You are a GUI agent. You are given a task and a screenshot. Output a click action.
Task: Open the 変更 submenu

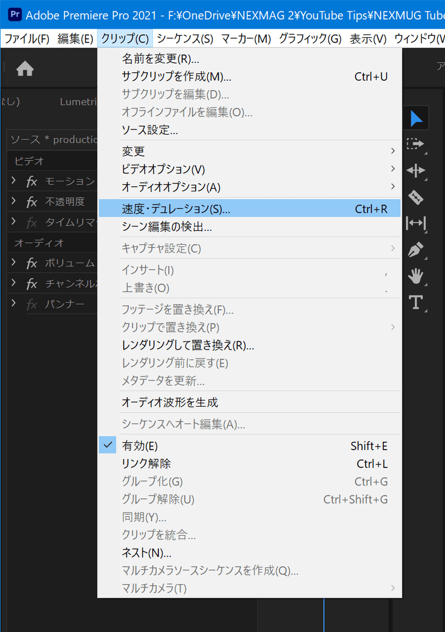click(x=250, y=151)
